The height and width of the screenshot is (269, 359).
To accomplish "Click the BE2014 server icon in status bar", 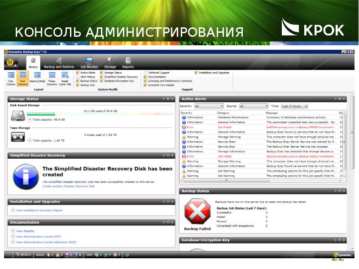I will (x=18, y=255).
